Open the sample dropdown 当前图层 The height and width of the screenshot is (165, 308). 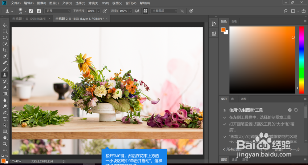tap(164, 11)
